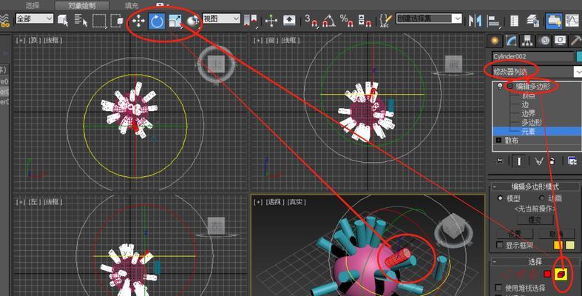Choose the Select and Scale tool
This screenshot has width=582, height=296.
pos(175,21)
